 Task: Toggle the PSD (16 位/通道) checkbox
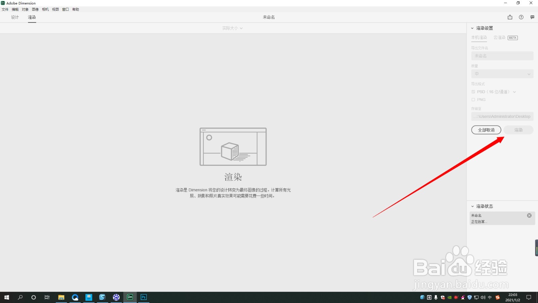pos(473,92)
